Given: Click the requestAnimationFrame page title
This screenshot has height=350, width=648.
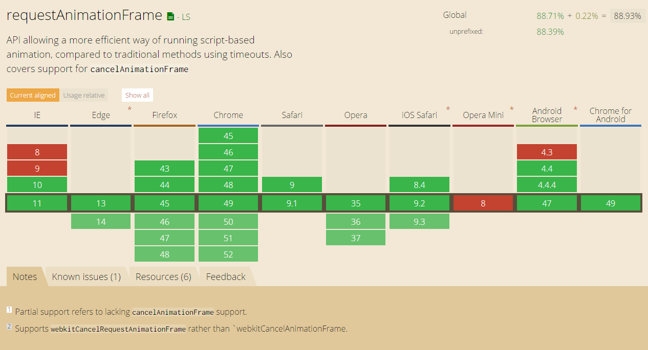Looking at the screenshot, I should pos(84,15).
